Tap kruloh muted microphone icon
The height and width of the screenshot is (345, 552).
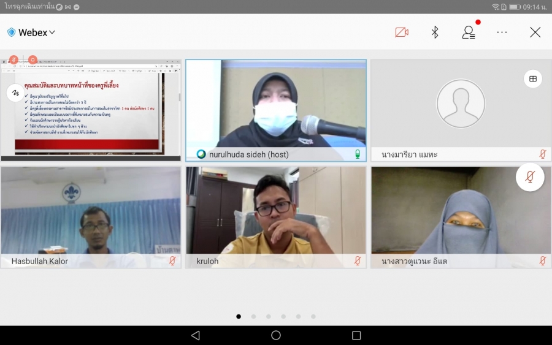point(358,261)
